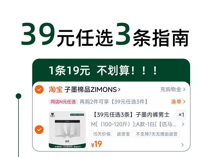This screenshot has width=210, height=157.
Task: Open the white underwear product thumbnail
Action: pos(67,130)
